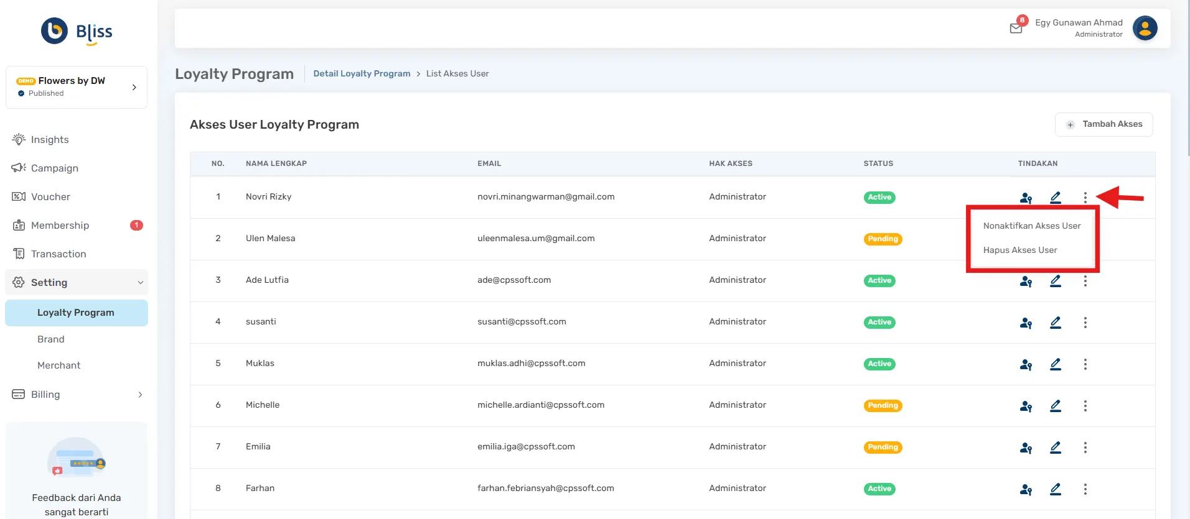Viewport: 1190px width, 519px height.
Task: Open the Insights sidebar section
Action: [50, 140]
